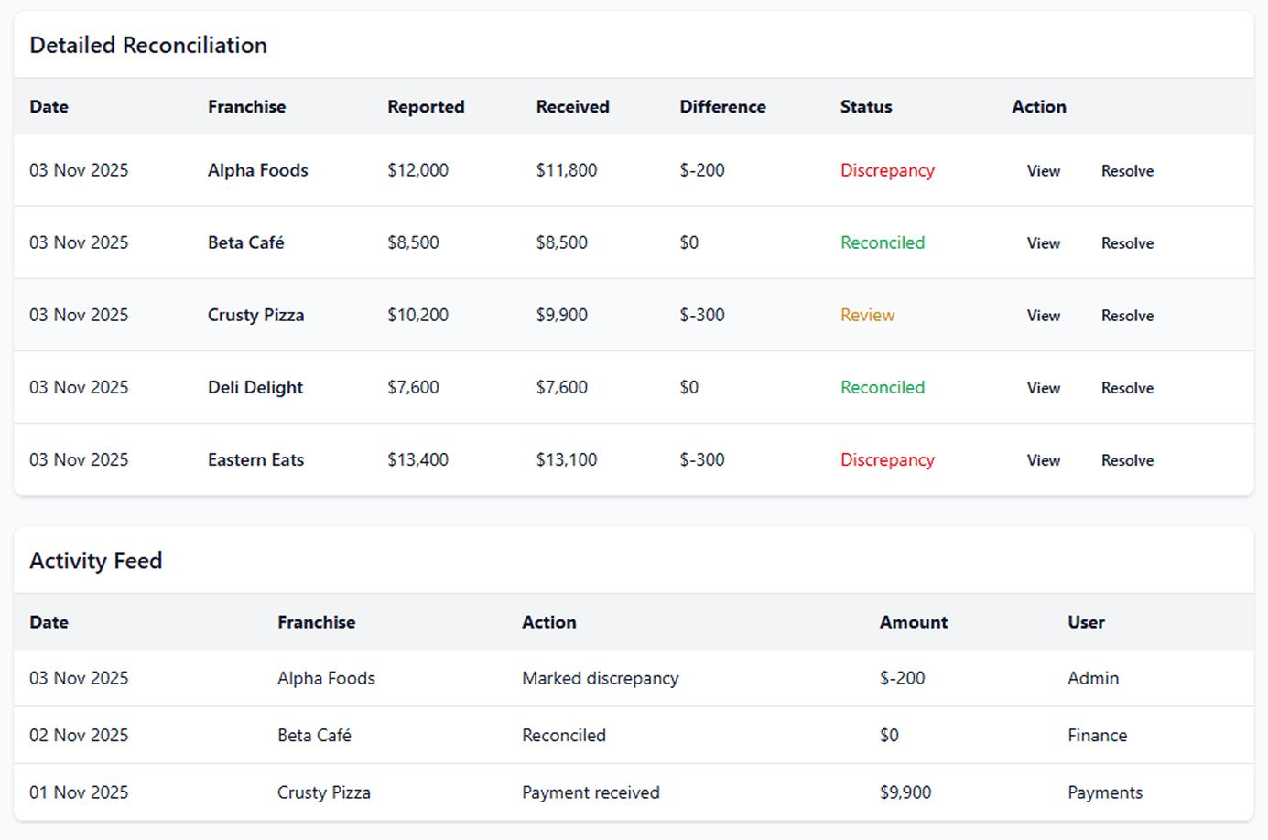Click the Amount header in Activity Feed
Image resolution: width=1268 pixels, height=840 pixels.
pyautogui.click(x=913, y=622)
